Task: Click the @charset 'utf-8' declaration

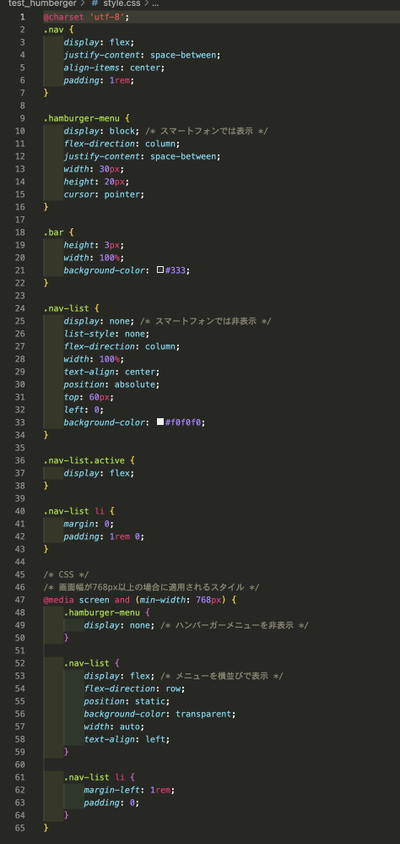Action: 86,17
